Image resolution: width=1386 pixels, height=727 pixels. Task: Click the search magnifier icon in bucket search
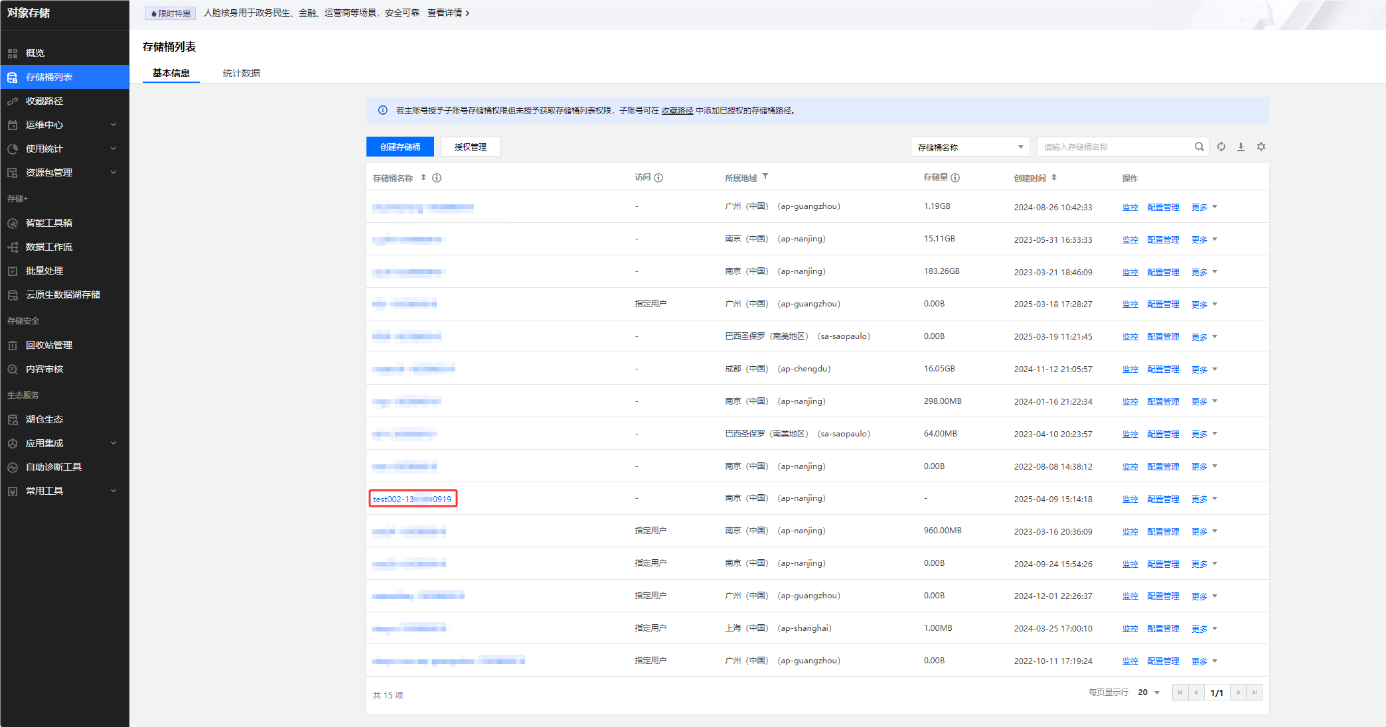(x=1199, y=147)
